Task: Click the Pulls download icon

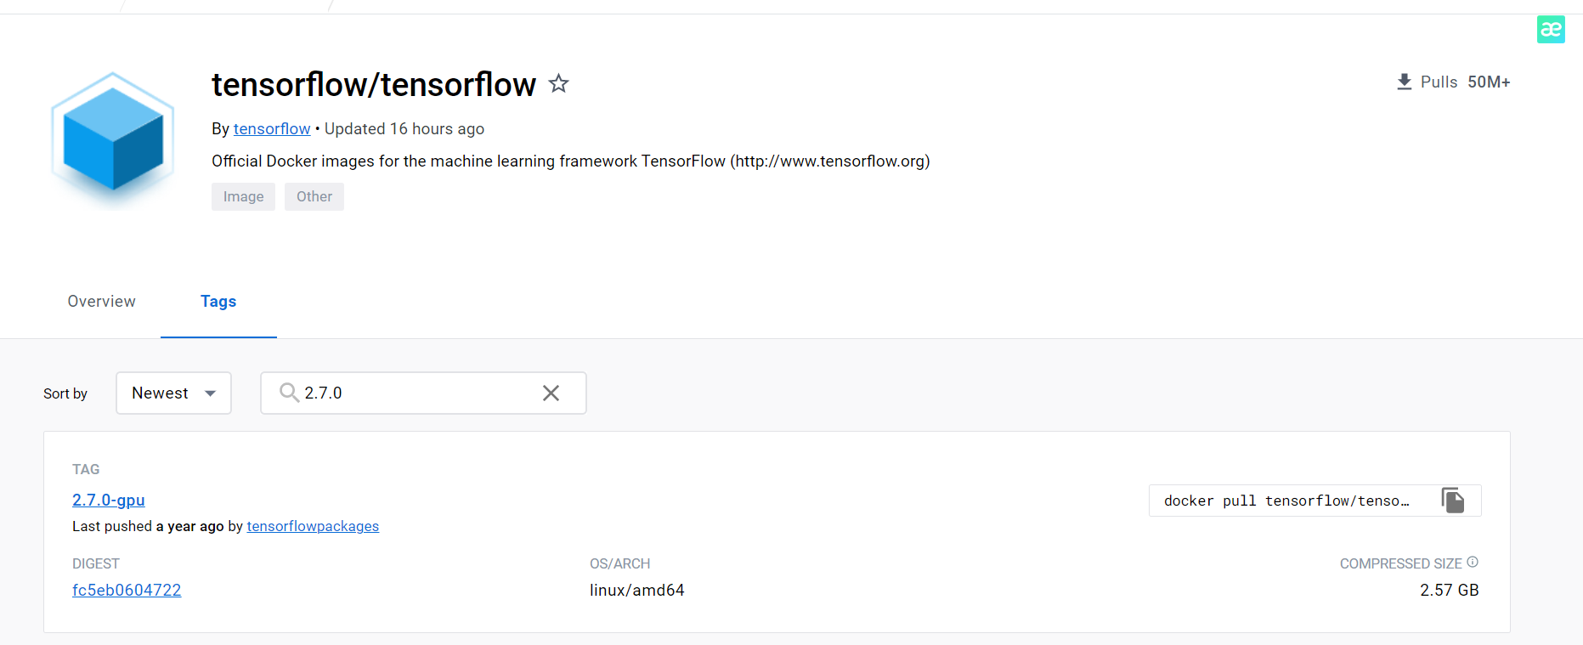Action: pos(1404,82)
